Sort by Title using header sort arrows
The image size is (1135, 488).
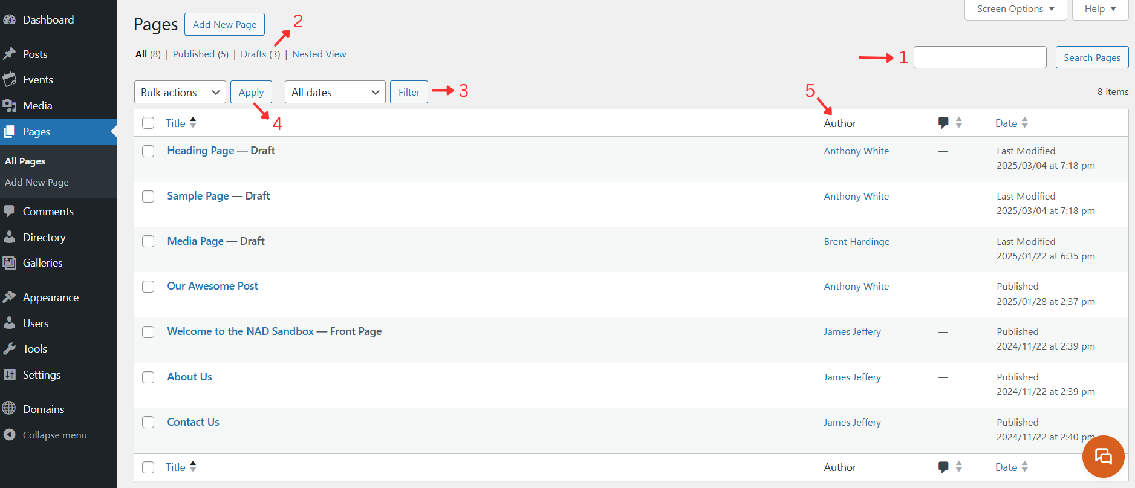pyautogui.click(x=193, y=122)
